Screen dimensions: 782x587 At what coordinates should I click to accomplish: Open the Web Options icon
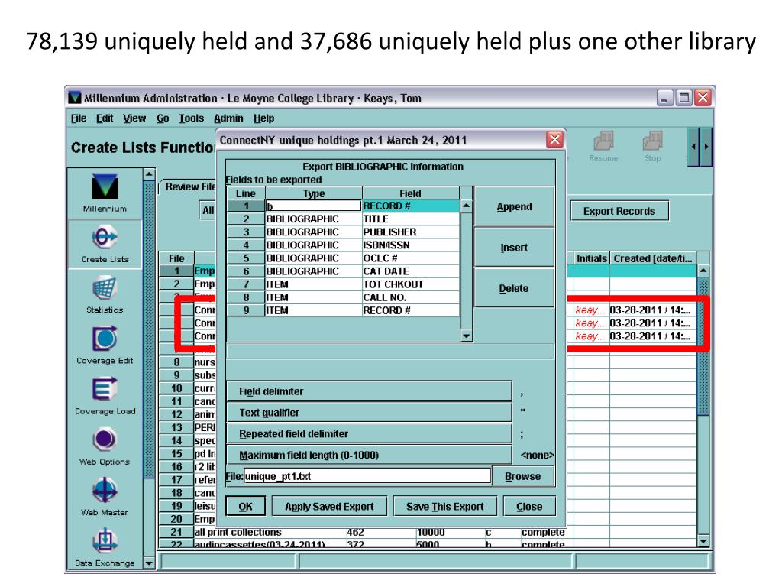(105, 446)
